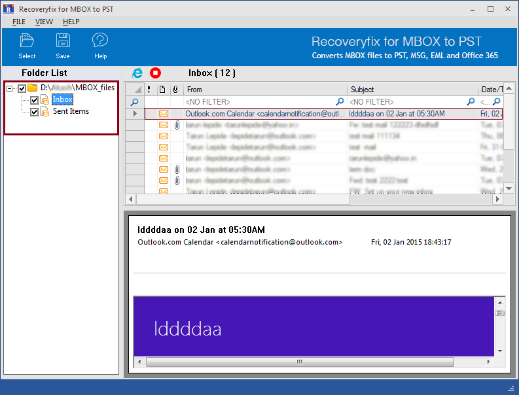This screenshot has height=395, width=519.
Task: Click the Subject filter search icon
Action: tap(471, 101)
